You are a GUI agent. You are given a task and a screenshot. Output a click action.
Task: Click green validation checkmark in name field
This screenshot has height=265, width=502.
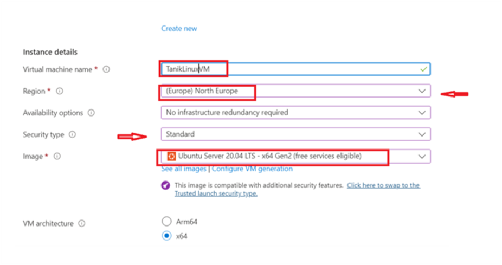(x=423, y=69)
